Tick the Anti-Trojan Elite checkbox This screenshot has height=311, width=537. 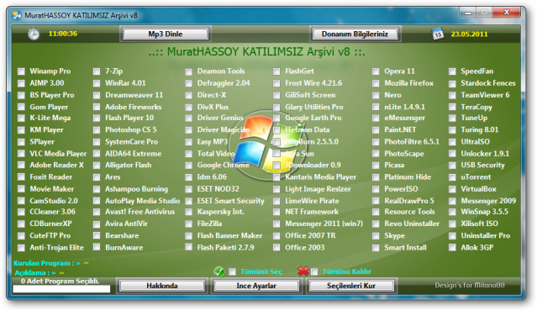pos(21,248)
